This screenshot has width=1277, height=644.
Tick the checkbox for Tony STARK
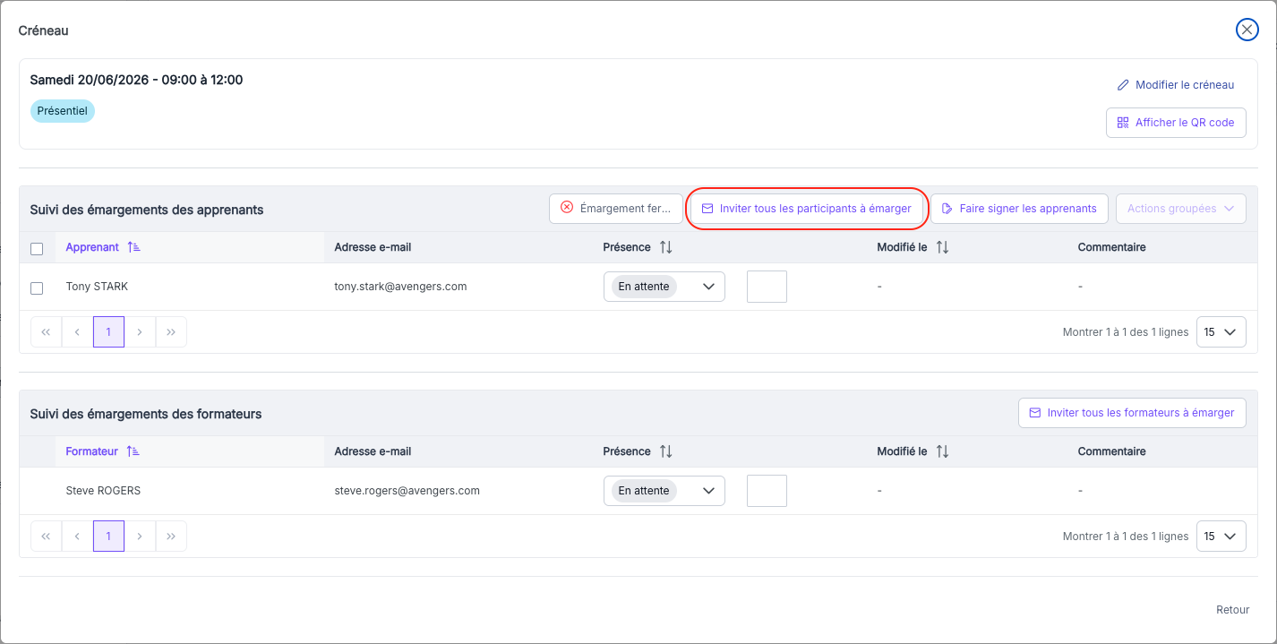pos(37,288)
